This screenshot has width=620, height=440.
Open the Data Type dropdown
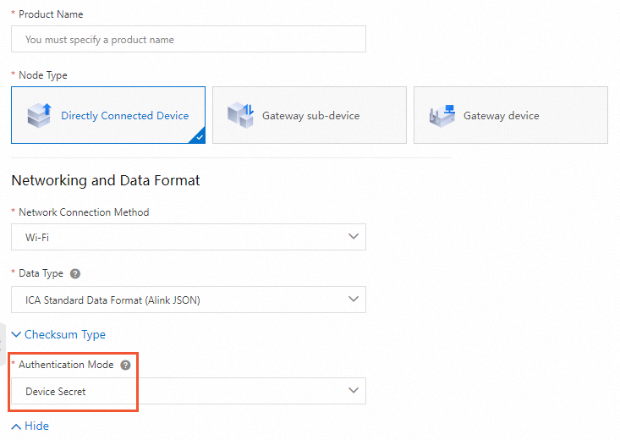tap(189, 300)
